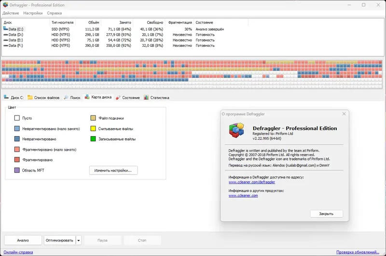Image resolution: width=386 pixels, height=256 pixels.
Task: Click the green Записываемые файлы swatch
Action: click(x=93, y=139)
